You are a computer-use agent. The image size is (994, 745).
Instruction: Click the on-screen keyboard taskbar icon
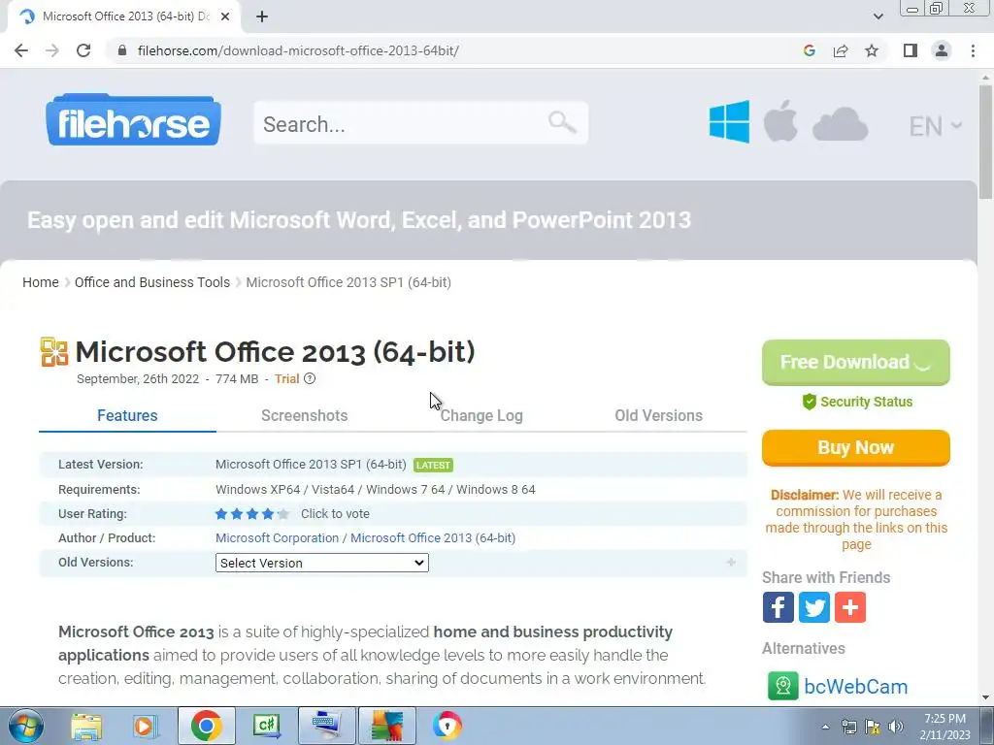click(x=326, y=726)
